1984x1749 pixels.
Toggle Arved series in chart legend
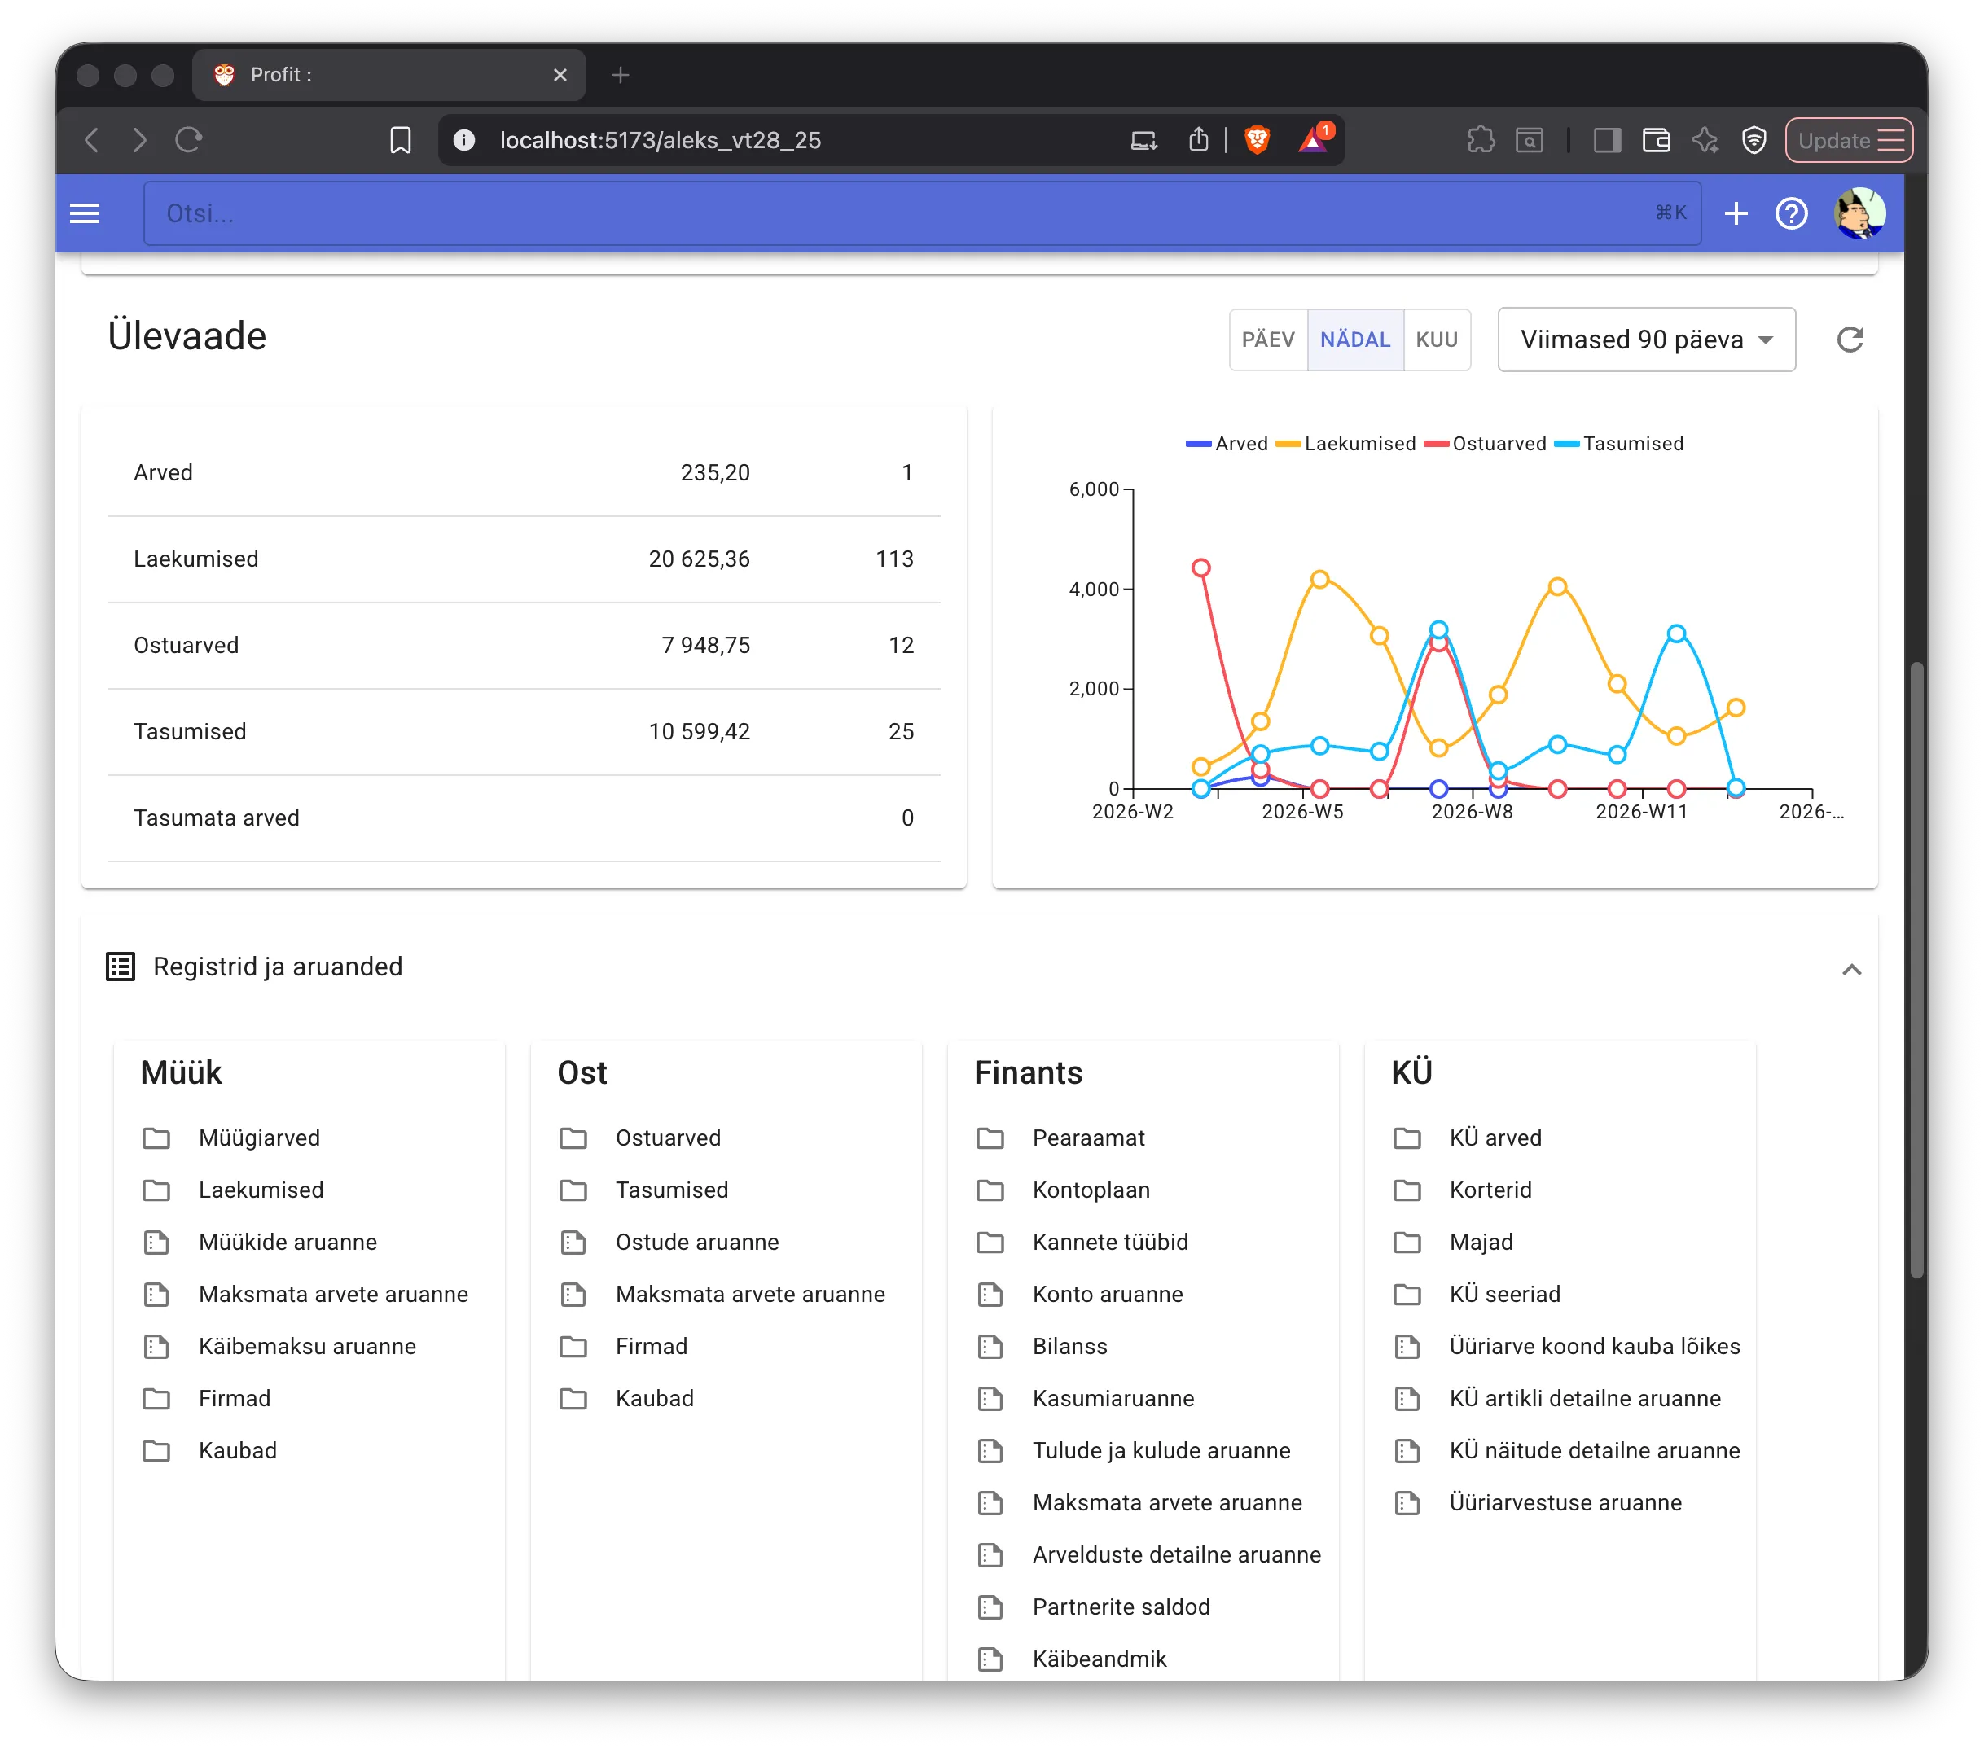[x=1227, y=444]
